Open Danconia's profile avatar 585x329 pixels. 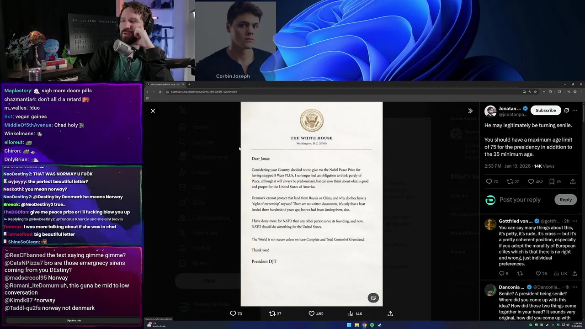490,290
